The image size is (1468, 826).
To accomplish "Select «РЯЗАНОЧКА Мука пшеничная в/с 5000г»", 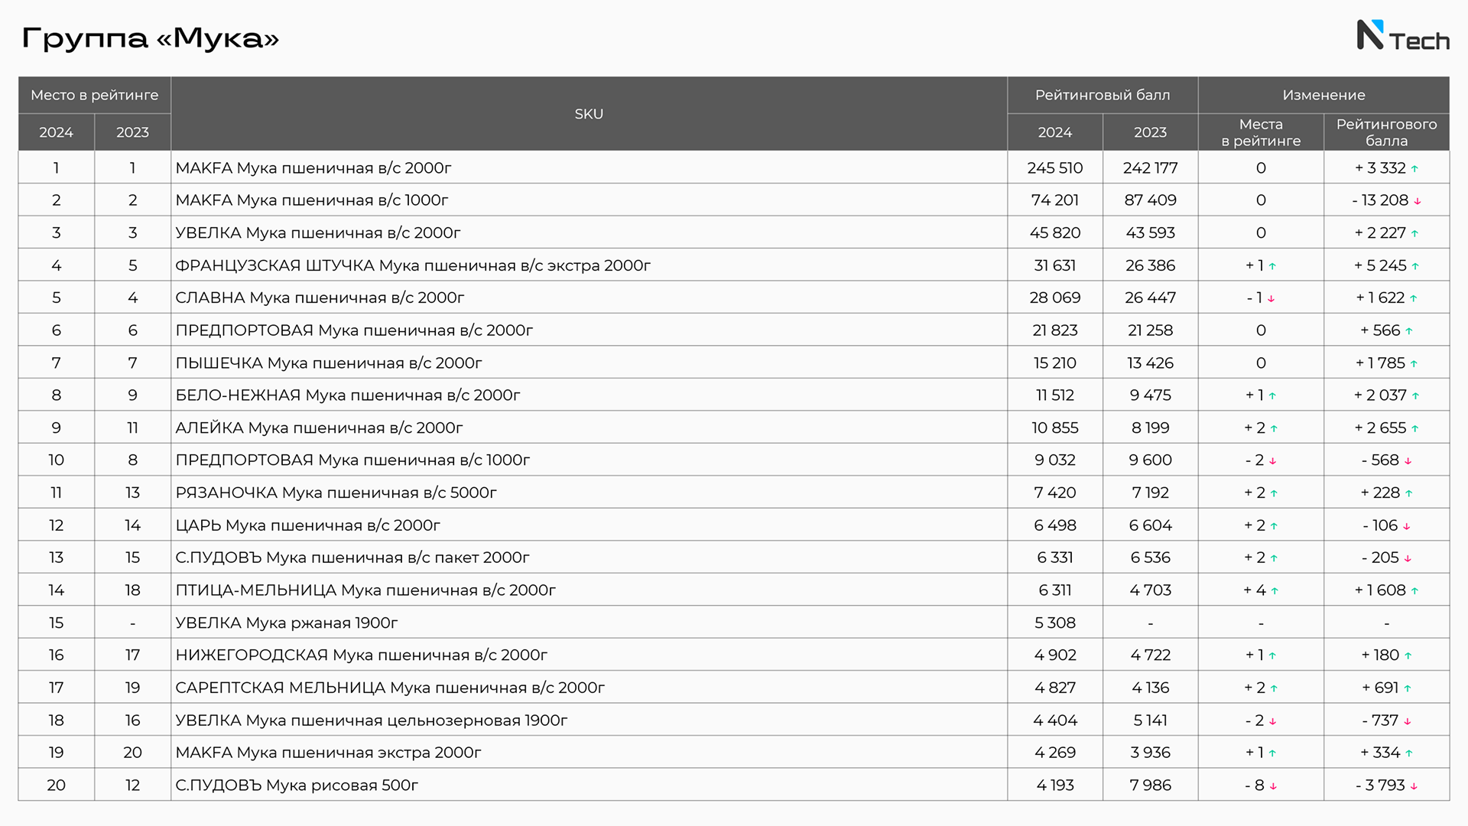I will [x=734, y=493].
